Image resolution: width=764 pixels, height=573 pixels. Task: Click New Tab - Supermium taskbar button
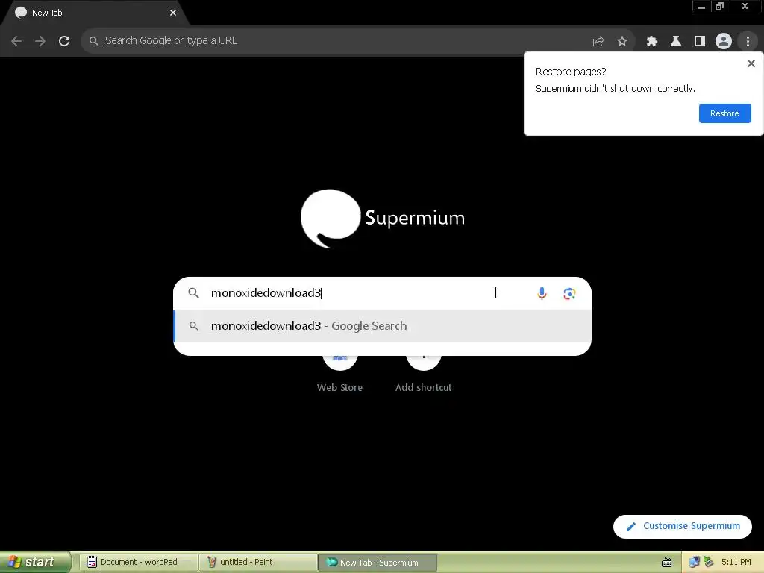378,563
